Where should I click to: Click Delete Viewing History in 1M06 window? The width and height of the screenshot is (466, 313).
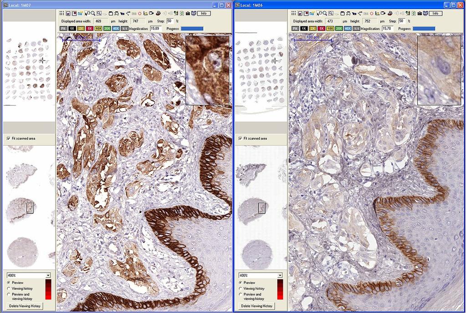(257, 306)
